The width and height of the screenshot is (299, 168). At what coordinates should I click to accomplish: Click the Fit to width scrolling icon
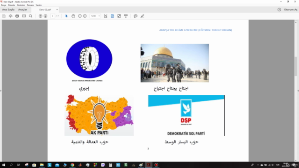click(x=106, y=16)
